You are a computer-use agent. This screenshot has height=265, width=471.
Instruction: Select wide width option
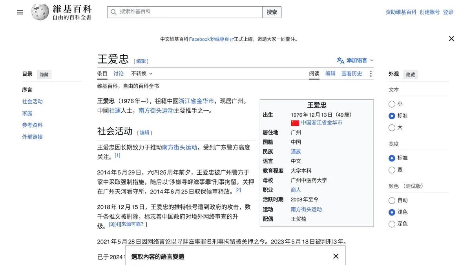(392, 170)
